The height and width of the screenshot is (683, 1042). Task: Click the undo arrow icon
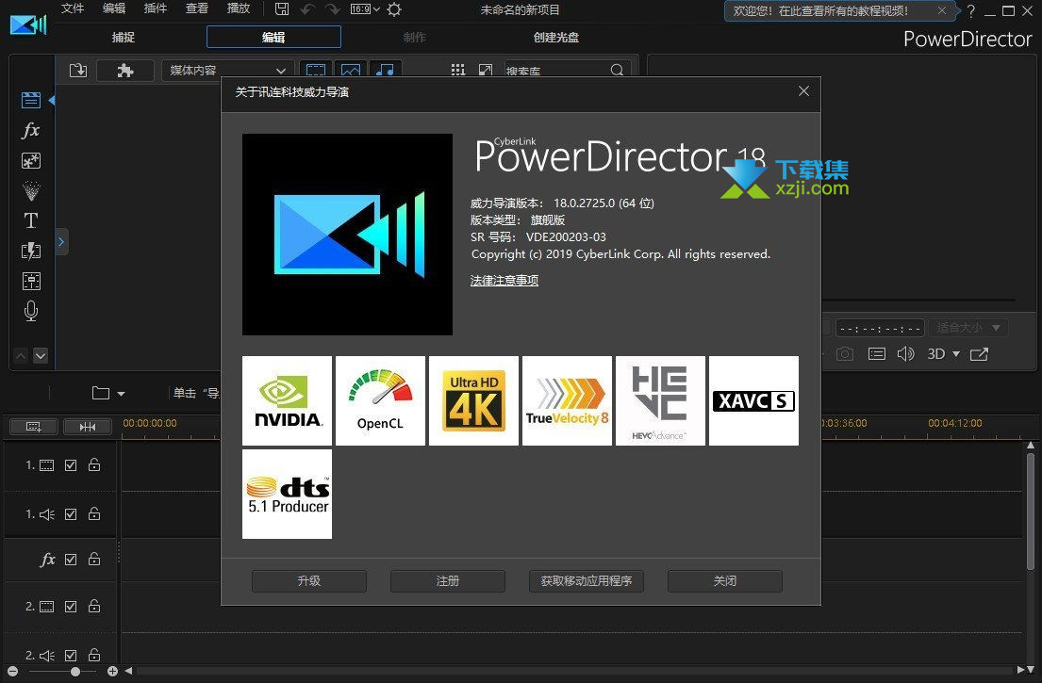point(307,9)
